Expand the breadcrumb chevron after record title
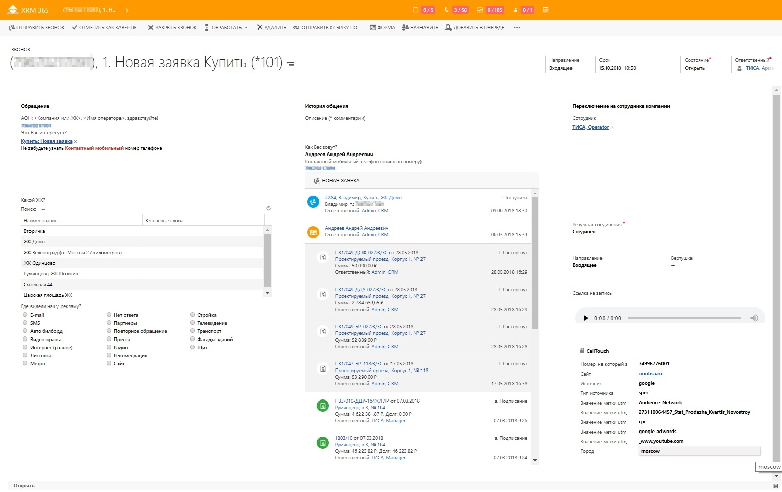The height and width of the screenshot is (492, 782). pyautogui.click(x=127, y=10)
